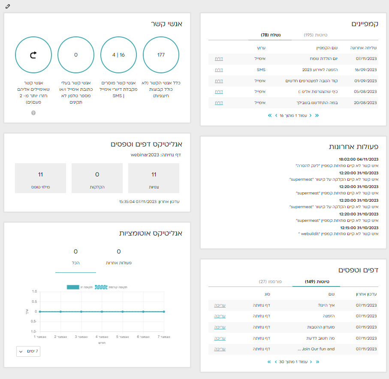Click the single-right chevron in דפים וטפסים pagination

(x=311, y=362)
